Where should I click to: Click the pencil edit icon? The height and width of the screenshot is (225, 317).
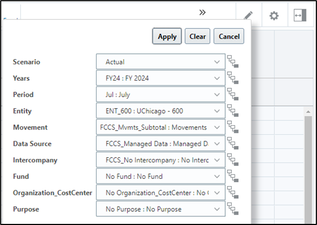click(x=248, y=15)
